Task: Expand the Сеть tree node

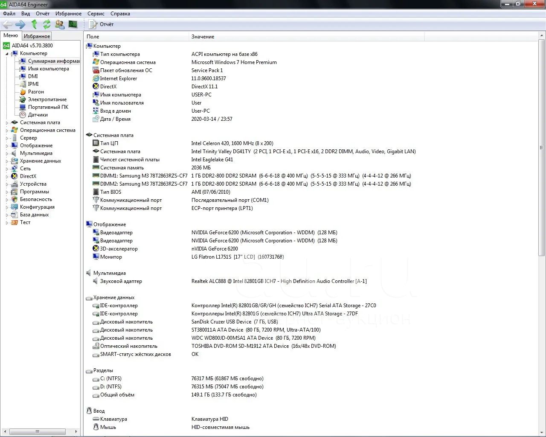Action: click(7, 169)
